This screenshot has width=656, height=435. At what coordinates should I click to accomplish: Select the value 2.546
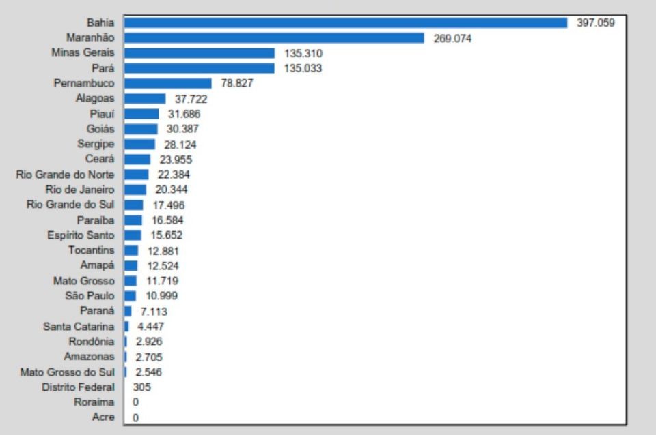coord(148,372)
